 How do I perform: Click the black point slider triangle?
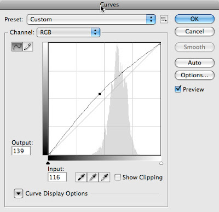coord(48,163)
